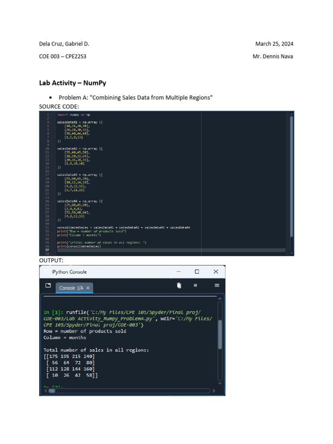Image resolution: width=333 pixels, height=444 pixels.
Task: Click the heading 'Lab Activity – NumPy'
Action: tap(73, 83)
